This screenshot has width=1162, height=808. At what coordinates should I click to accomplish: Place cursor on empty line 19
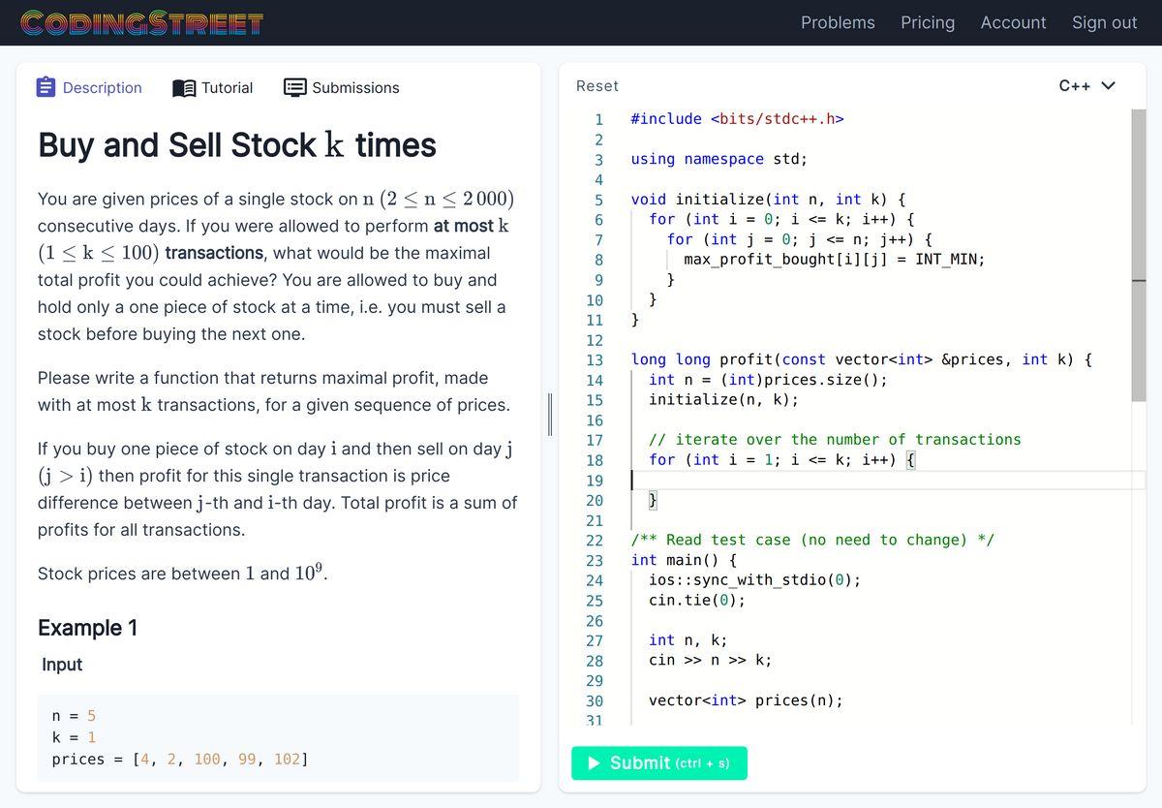871,481
